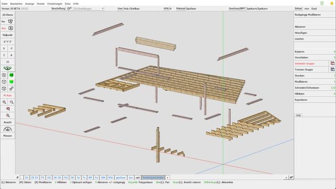Viewport: 336px width, 189px height.
Task: Click the yellow bell icon top right
Action: tap(332, 3)
